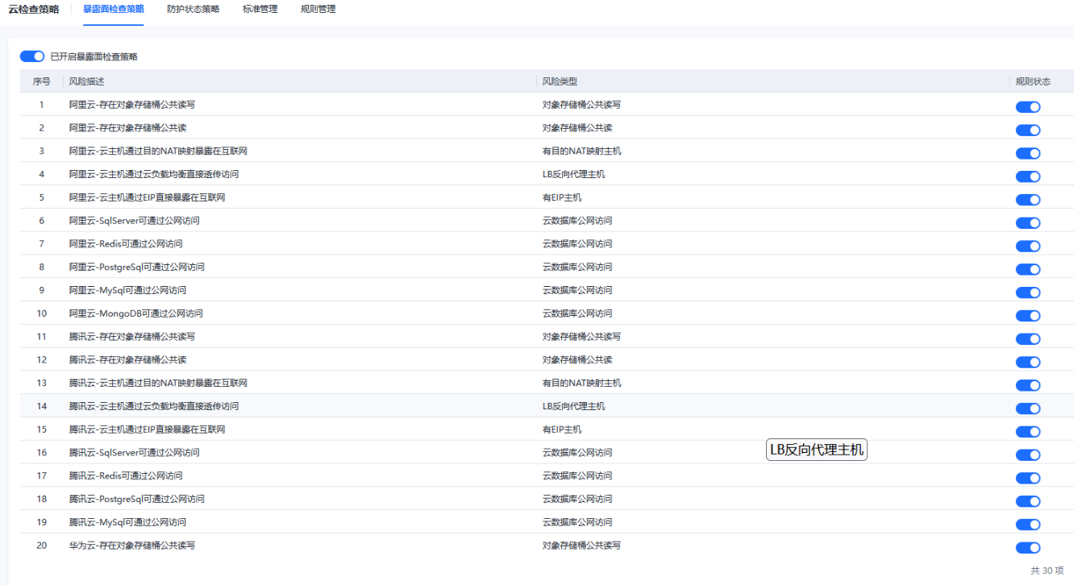Switch to the 防护状态策略 tab
Image resolution: width=1074 pixels, height=585 pixels.
[198, 10]
